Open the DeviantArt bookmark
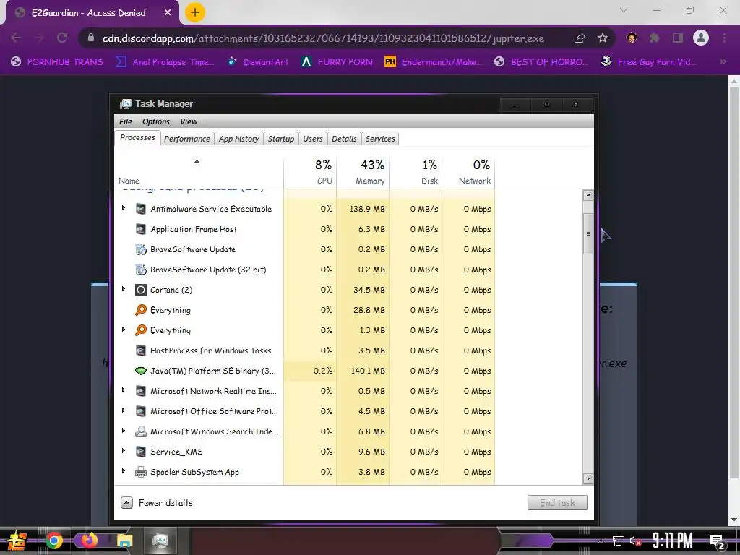 pos(258,62)
